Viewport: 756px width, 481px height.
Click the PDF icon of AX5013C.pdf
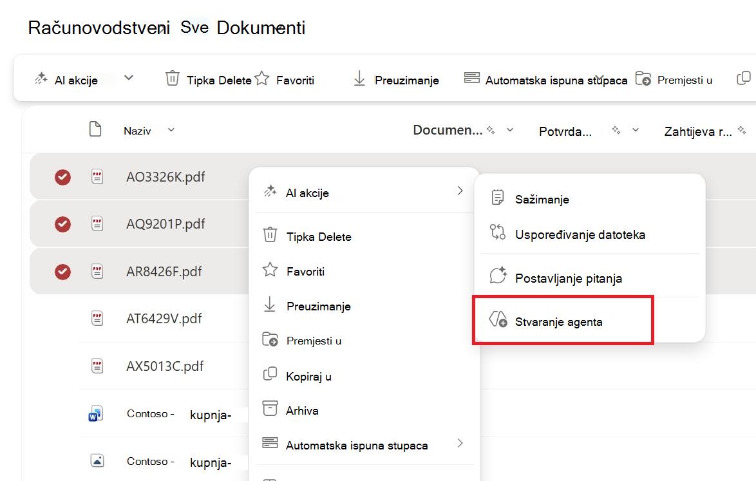pos(97,366)
